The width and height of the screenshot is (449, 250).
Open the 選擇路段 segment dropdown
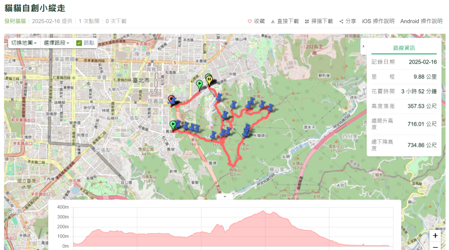(x=57, y=43)
